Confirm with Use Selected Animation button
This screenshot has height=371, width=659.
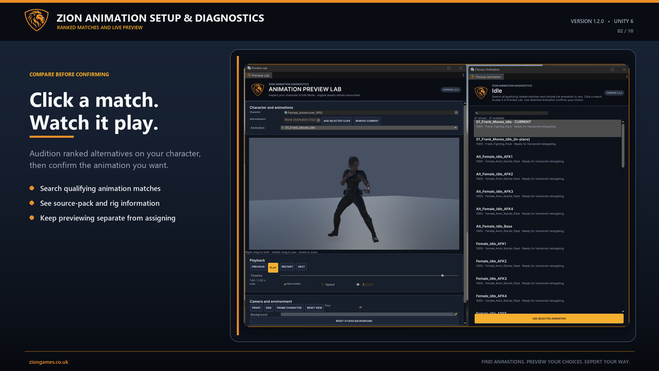click(549, 318)
